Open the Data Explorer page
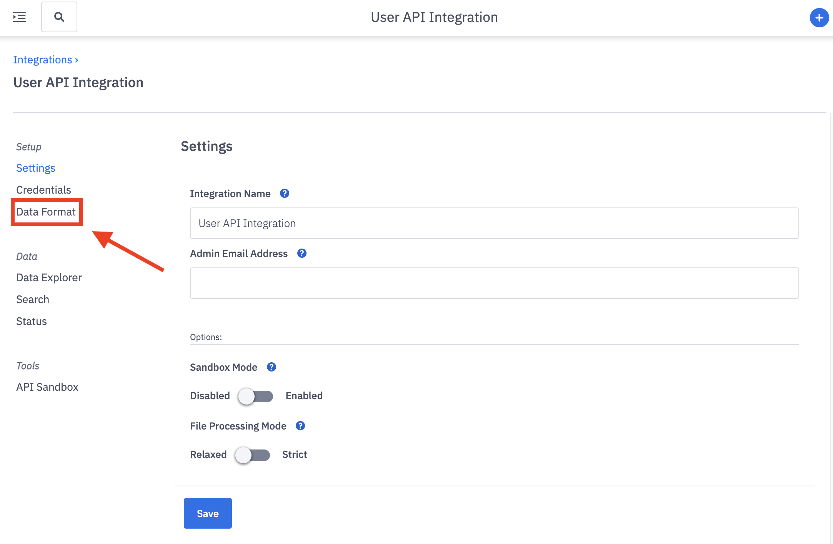 49,277
